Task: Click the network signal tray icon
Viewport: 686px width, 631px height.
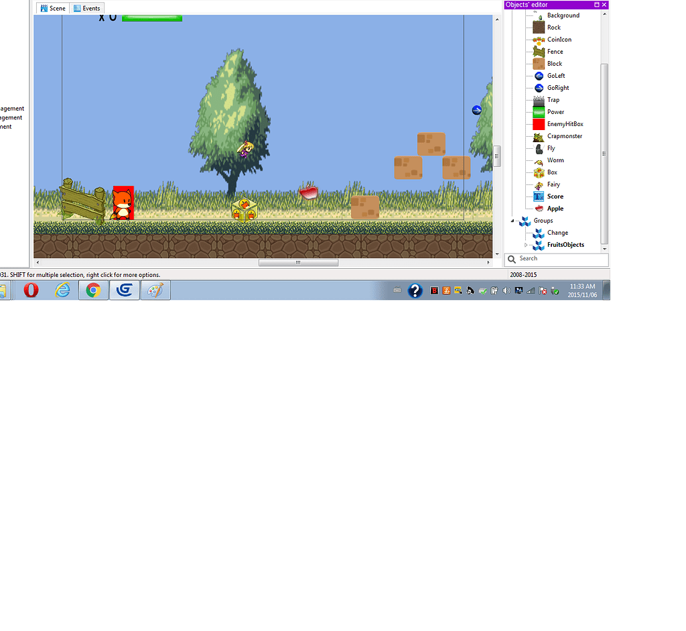Action: (531, 291)
